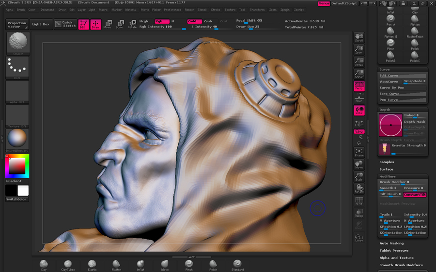Pick the Clay brush in bottom shelf
The width and height of the screenshot is (436, 272).
click(x=44, y=265)
